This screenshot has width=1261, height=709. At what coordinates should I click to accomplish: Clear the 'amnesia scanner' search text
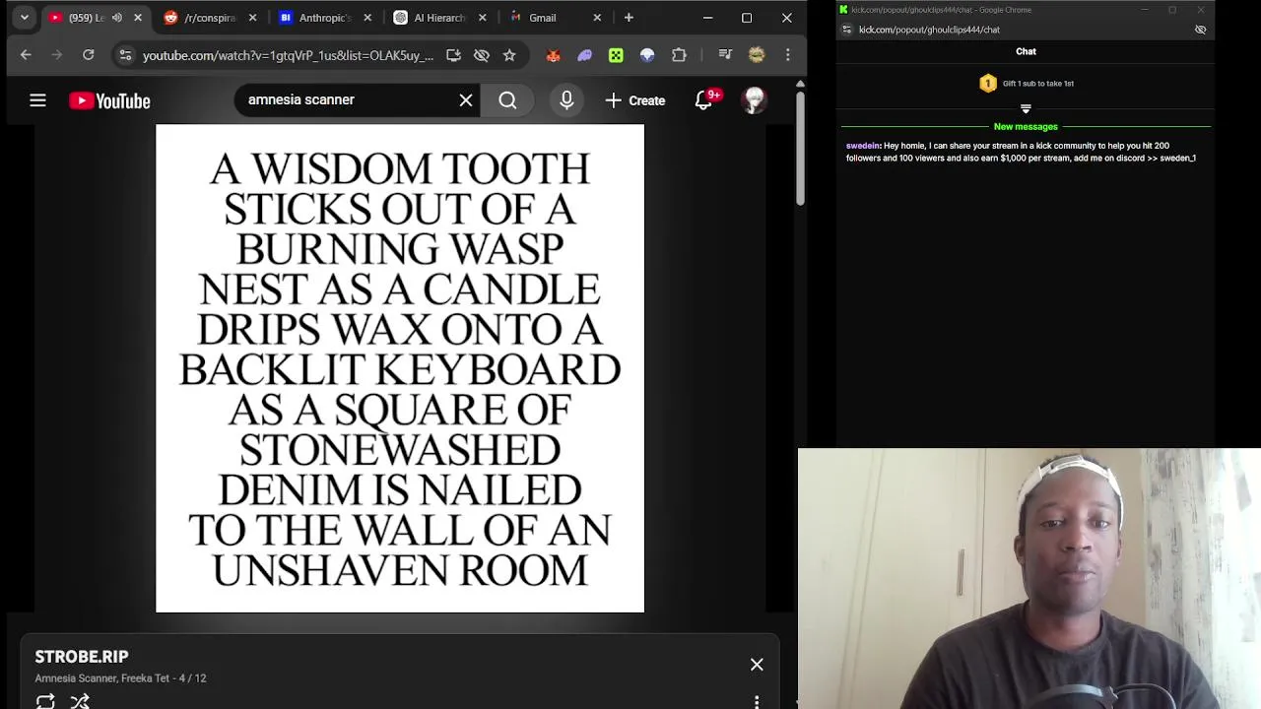[x=466, y=100]
